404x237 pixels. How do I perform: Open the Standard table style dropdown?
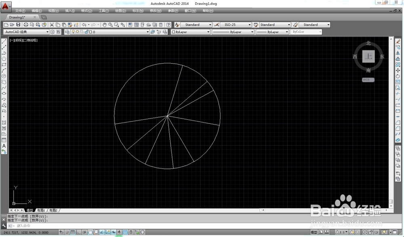pyautogui.click(x=275, y=25)
